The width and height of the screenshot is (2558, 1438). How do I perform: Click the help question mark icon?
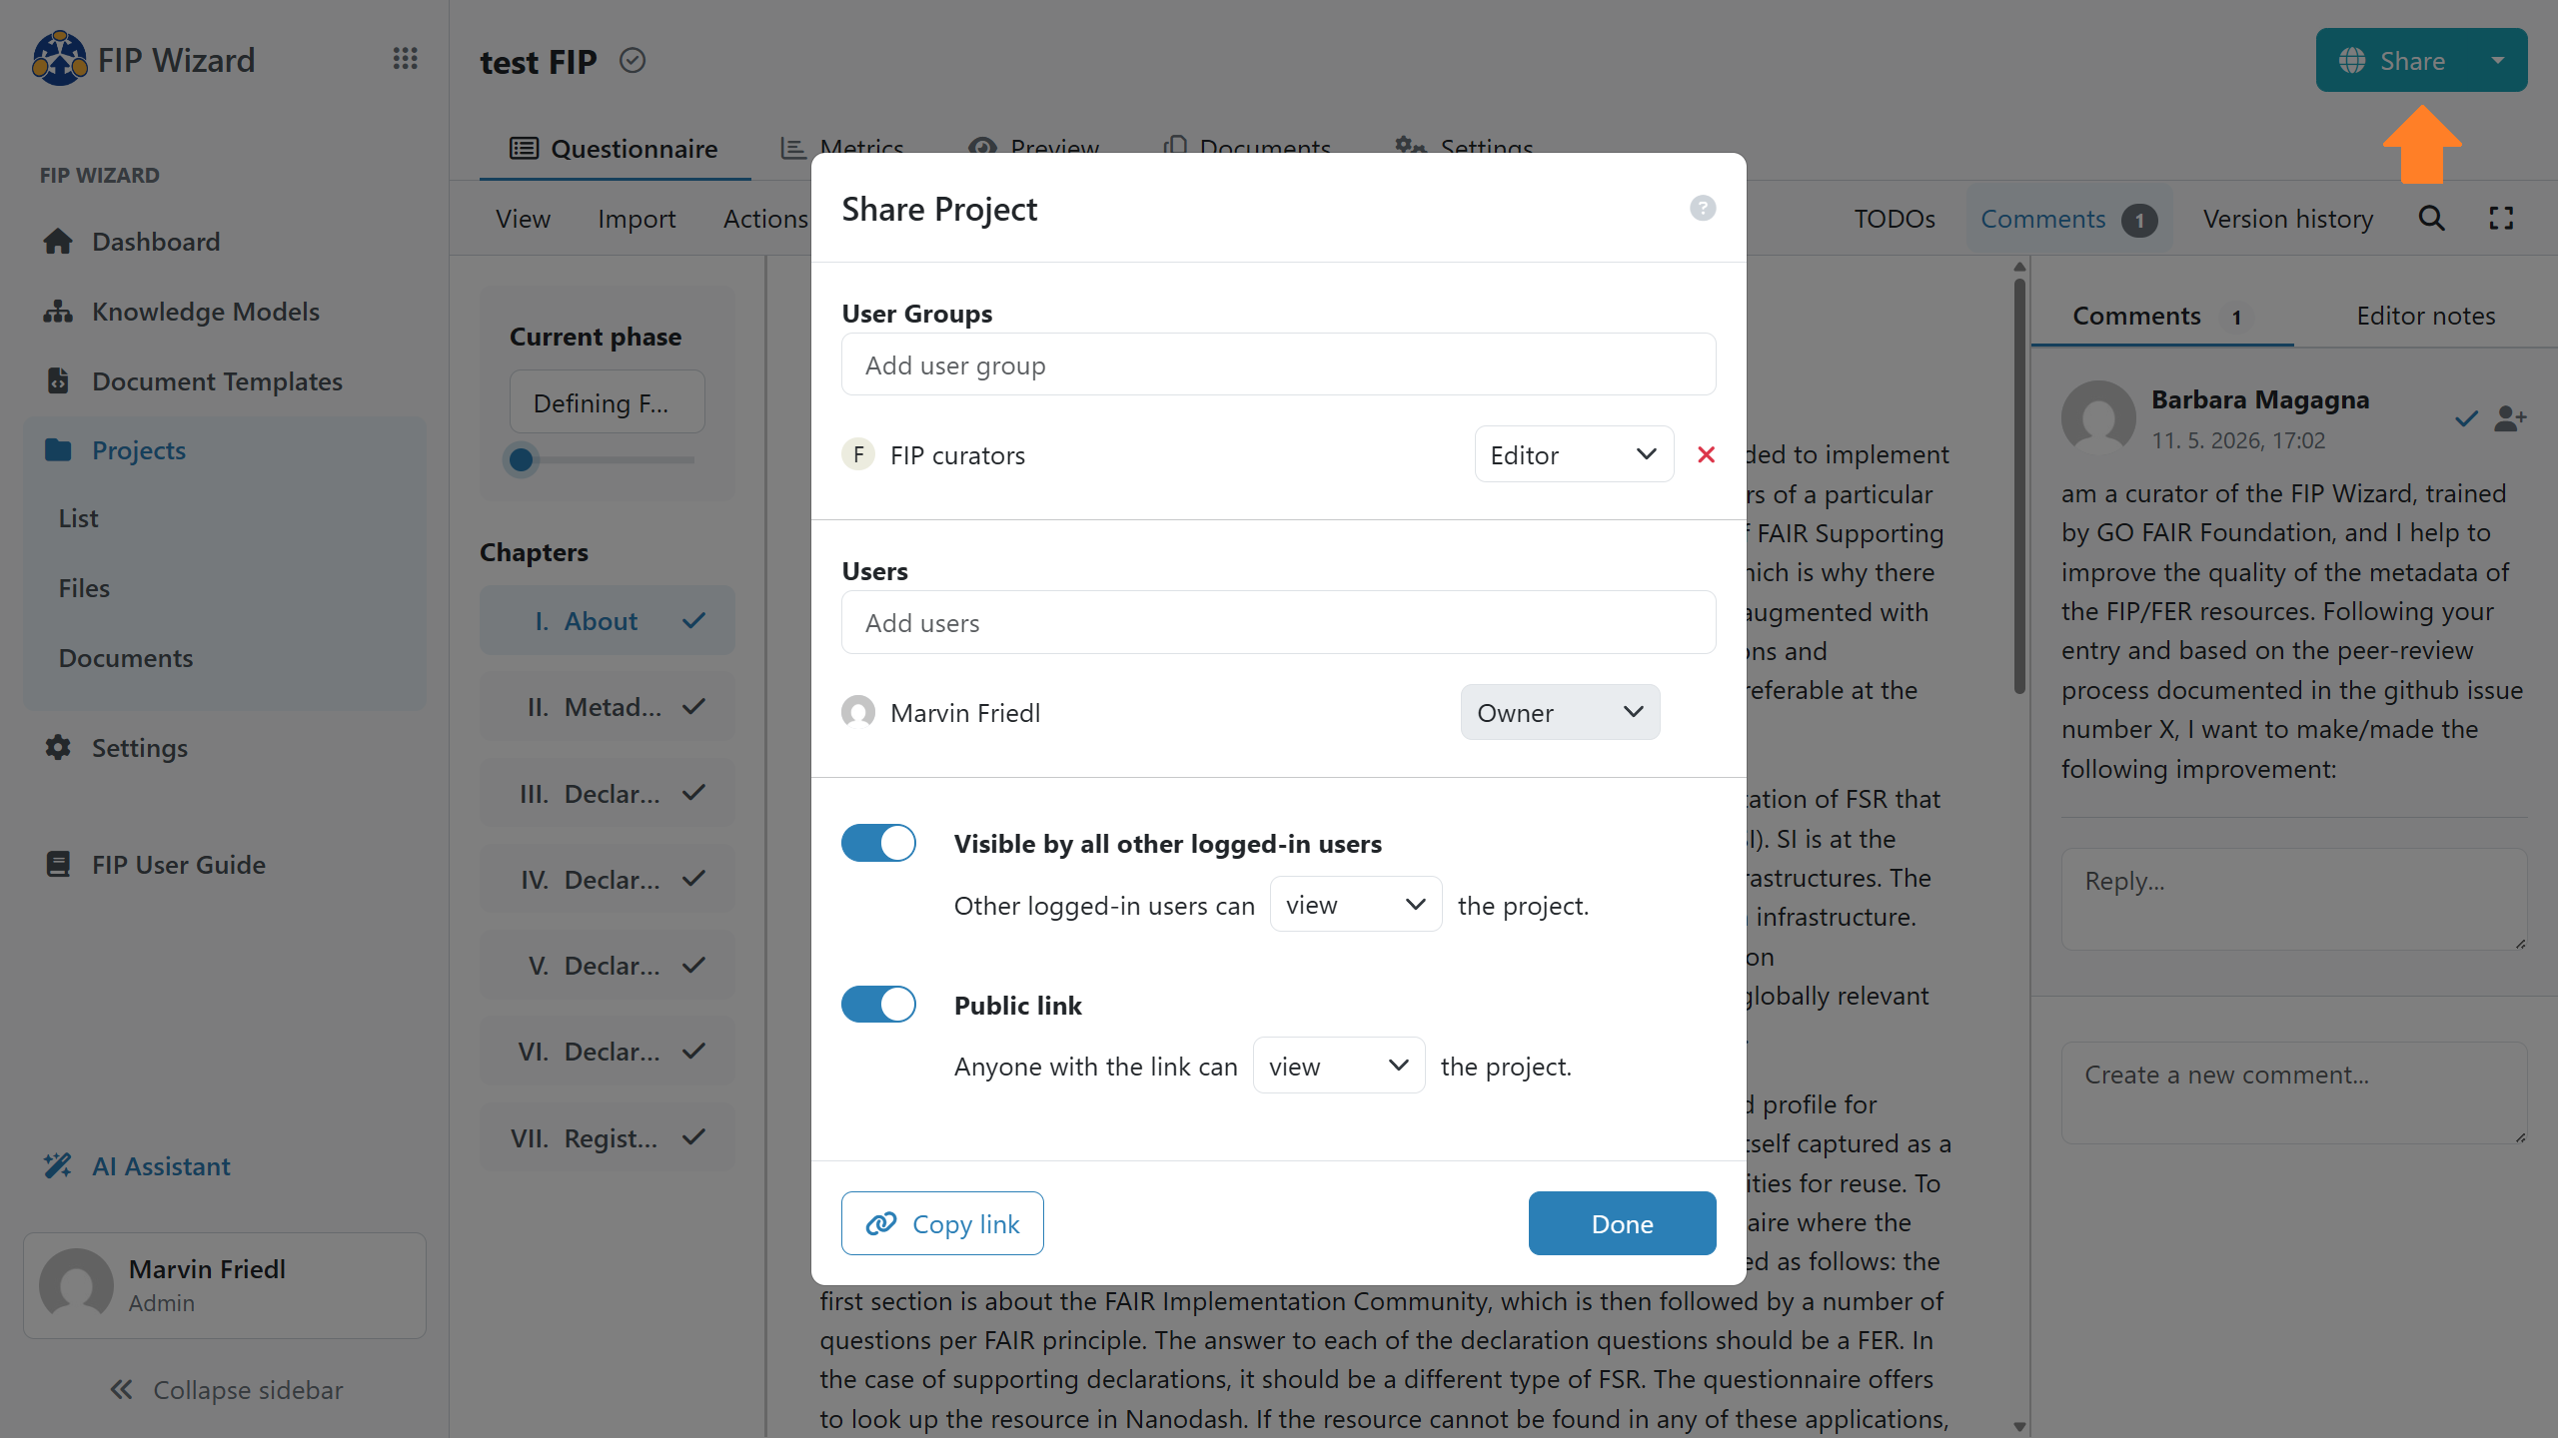(x=1703, y=208)
